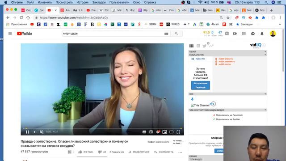
Task: Click the page vertical scrollbar
Action: (x=283, y=51)
